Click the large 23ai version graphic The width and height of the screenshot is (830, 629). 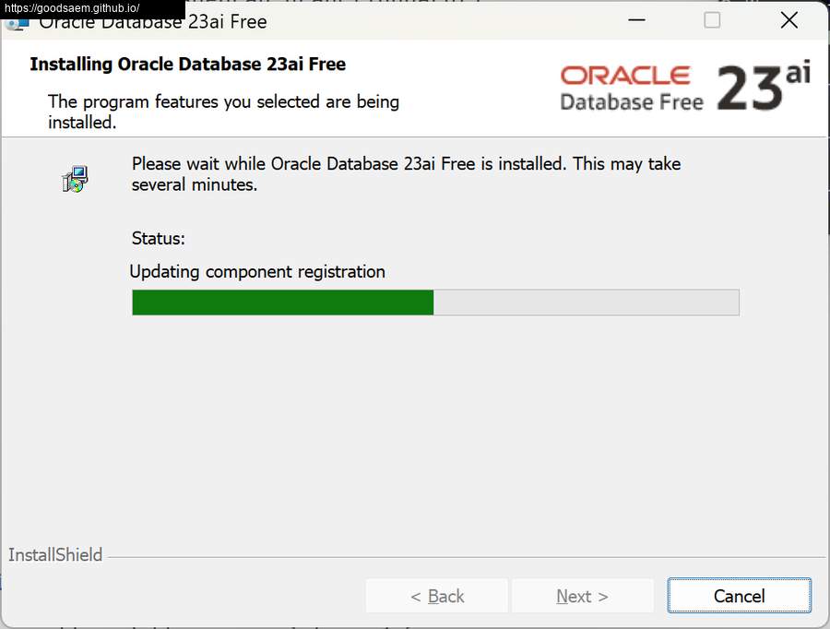[x=764, y=86]
